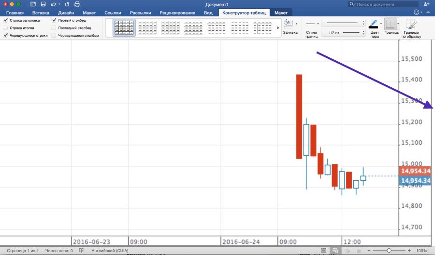435x255 pixels.
Task: Click the Границы borders icon
Action: pyautogui.click(x=390, y=25)
